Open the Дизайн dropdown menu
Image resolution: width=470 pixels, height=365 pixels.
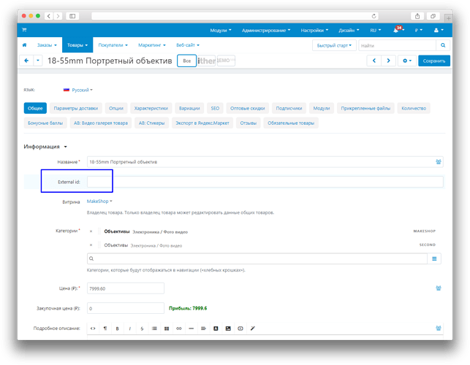tap(349, 30)
